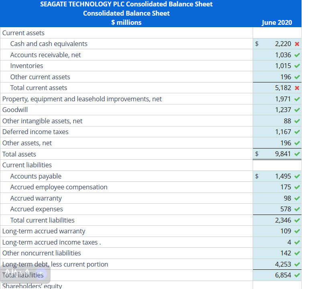310x289 pixels.
Task: Click the 'Accrued warranty' row label
Action: pos(36,198)
